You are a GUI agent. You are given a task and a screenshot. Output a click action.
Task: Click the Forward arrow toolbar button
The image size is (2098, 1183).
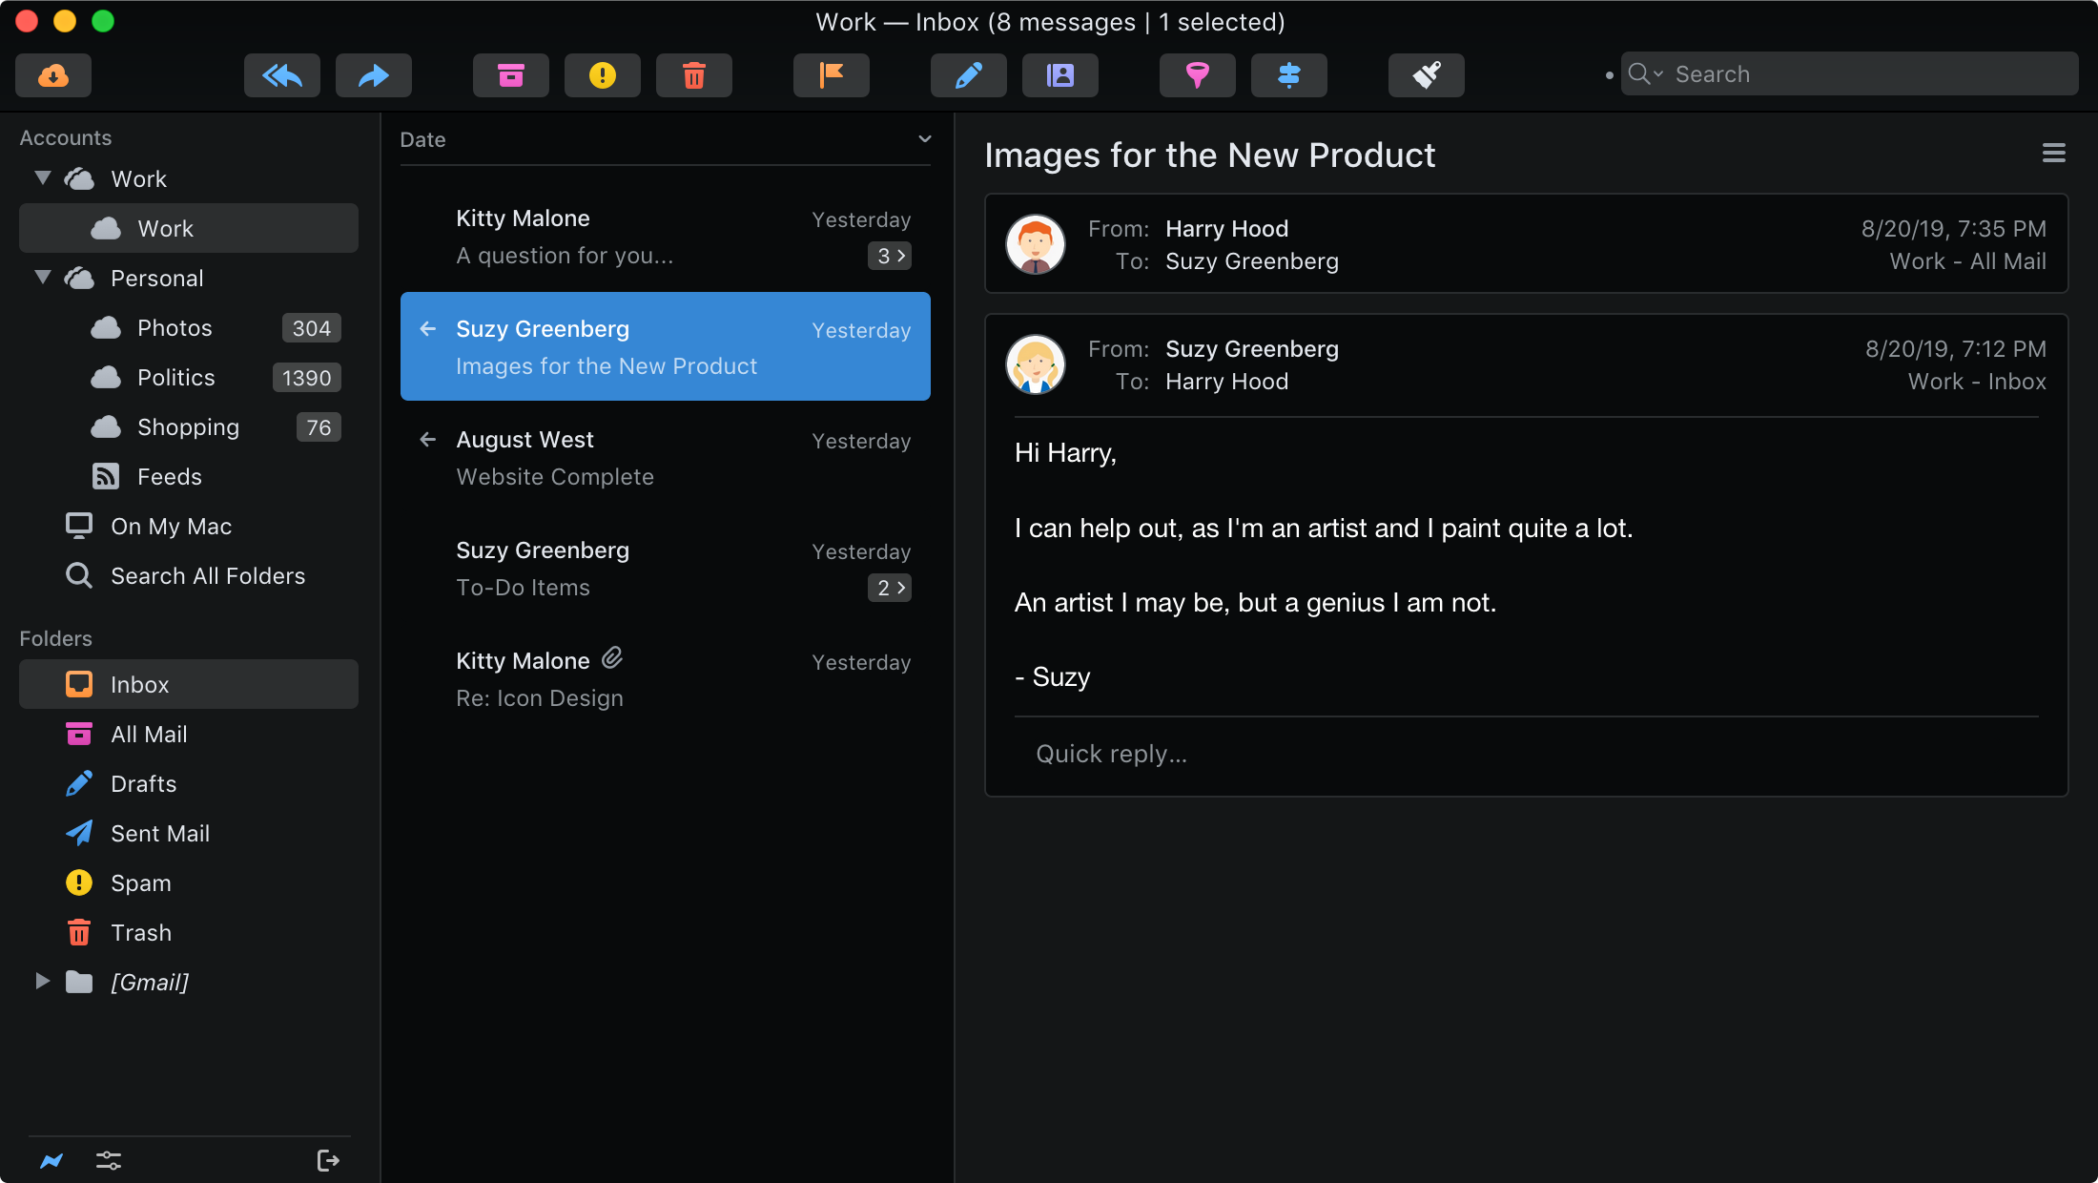pyautogui.click(x=374, y=75)
